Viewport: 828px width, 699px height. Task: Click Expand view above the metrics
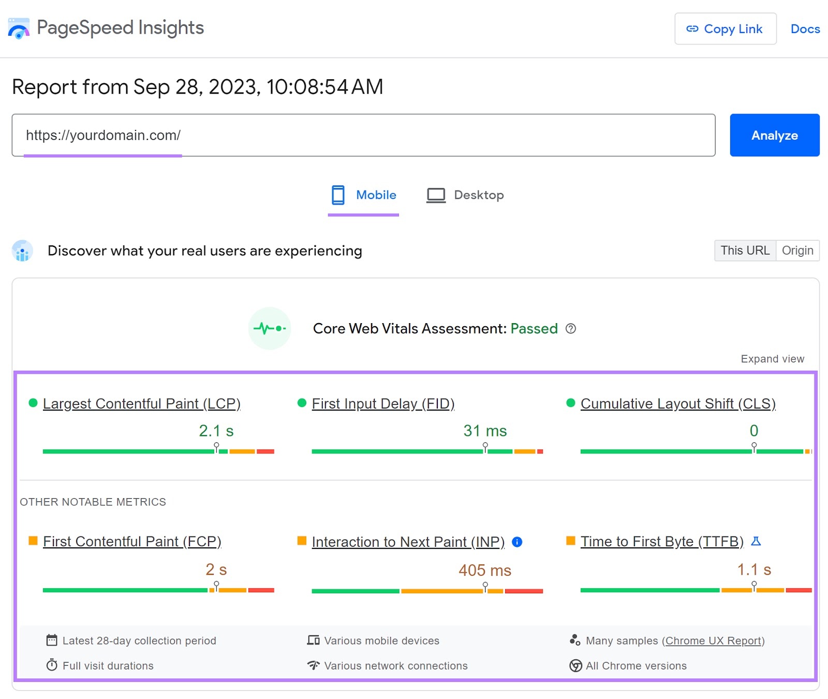(x=772, y=358)
